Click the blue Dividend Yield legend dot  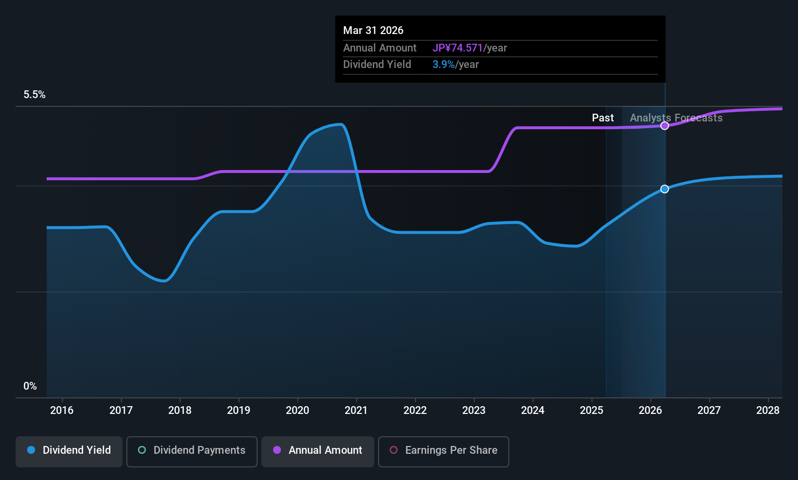click(x=31, y=450)
